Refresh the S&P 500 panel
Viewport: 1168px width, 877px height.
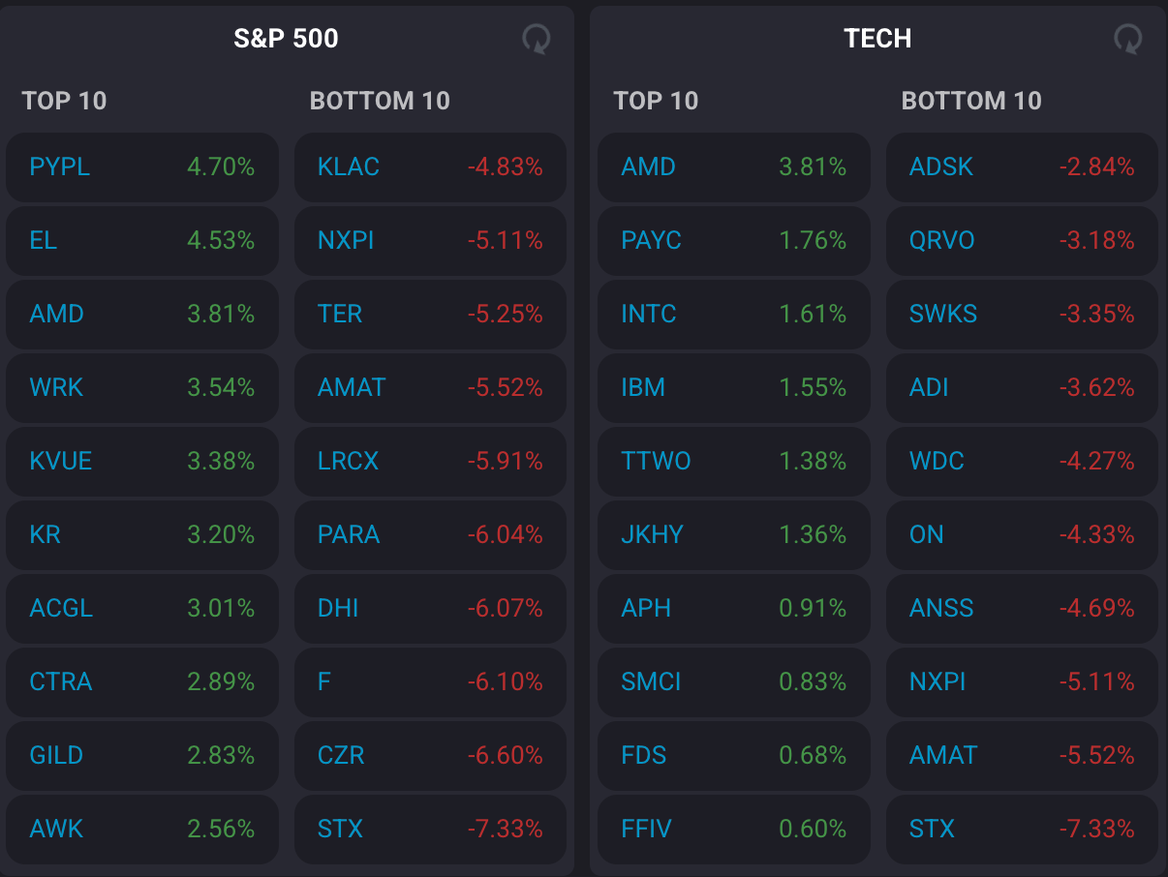536,39
